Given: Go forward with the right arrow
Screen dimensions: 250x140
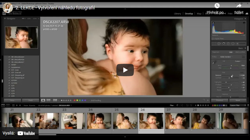Looking at the screenshot, I should (20, 105).
